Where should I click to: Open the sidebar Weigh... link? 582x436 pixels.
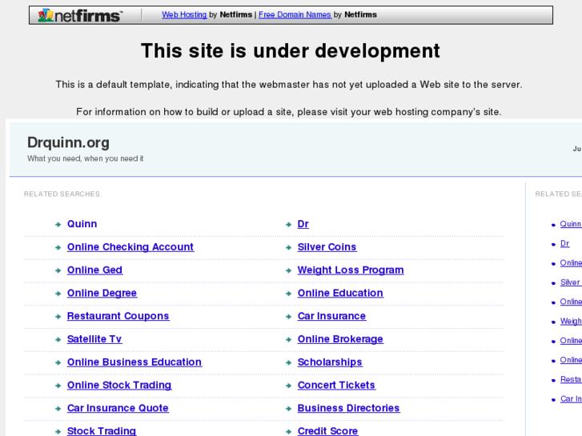[571, 322]
